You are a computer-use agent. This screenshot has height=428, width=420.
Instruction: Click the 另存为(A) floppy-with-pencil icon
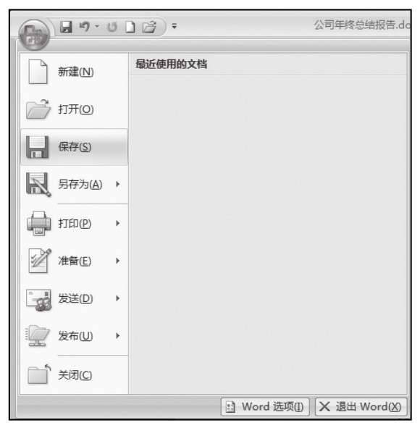point(38,184)
